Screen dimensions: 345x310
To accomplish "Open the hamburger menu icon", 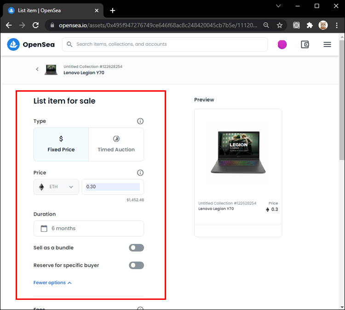I will 327,45.
